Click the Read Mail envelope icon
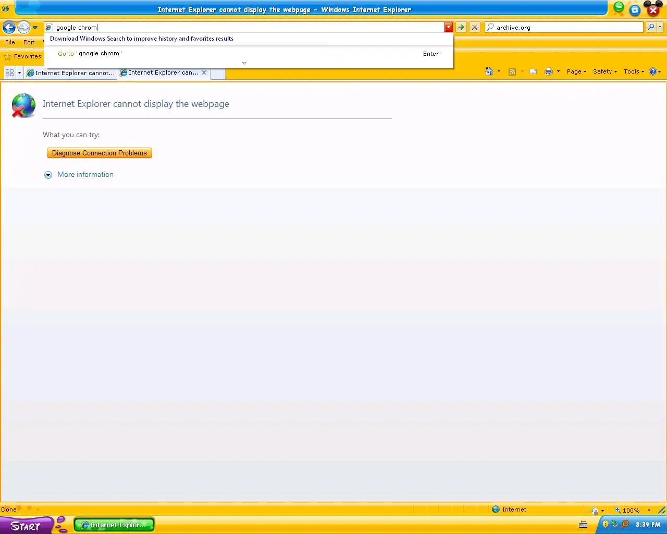Image resolution: width=667 pixels, height=534 pixels. [533, 71]
